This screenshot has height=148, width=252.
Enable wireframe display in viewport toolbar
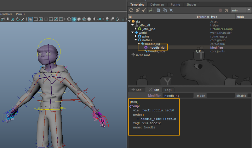coord(69,19)
